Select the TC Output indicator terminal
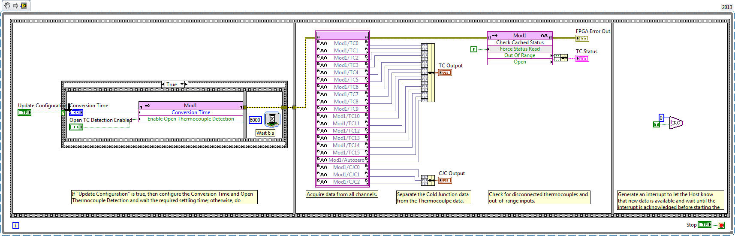735x236 pixels. [445, 73]
